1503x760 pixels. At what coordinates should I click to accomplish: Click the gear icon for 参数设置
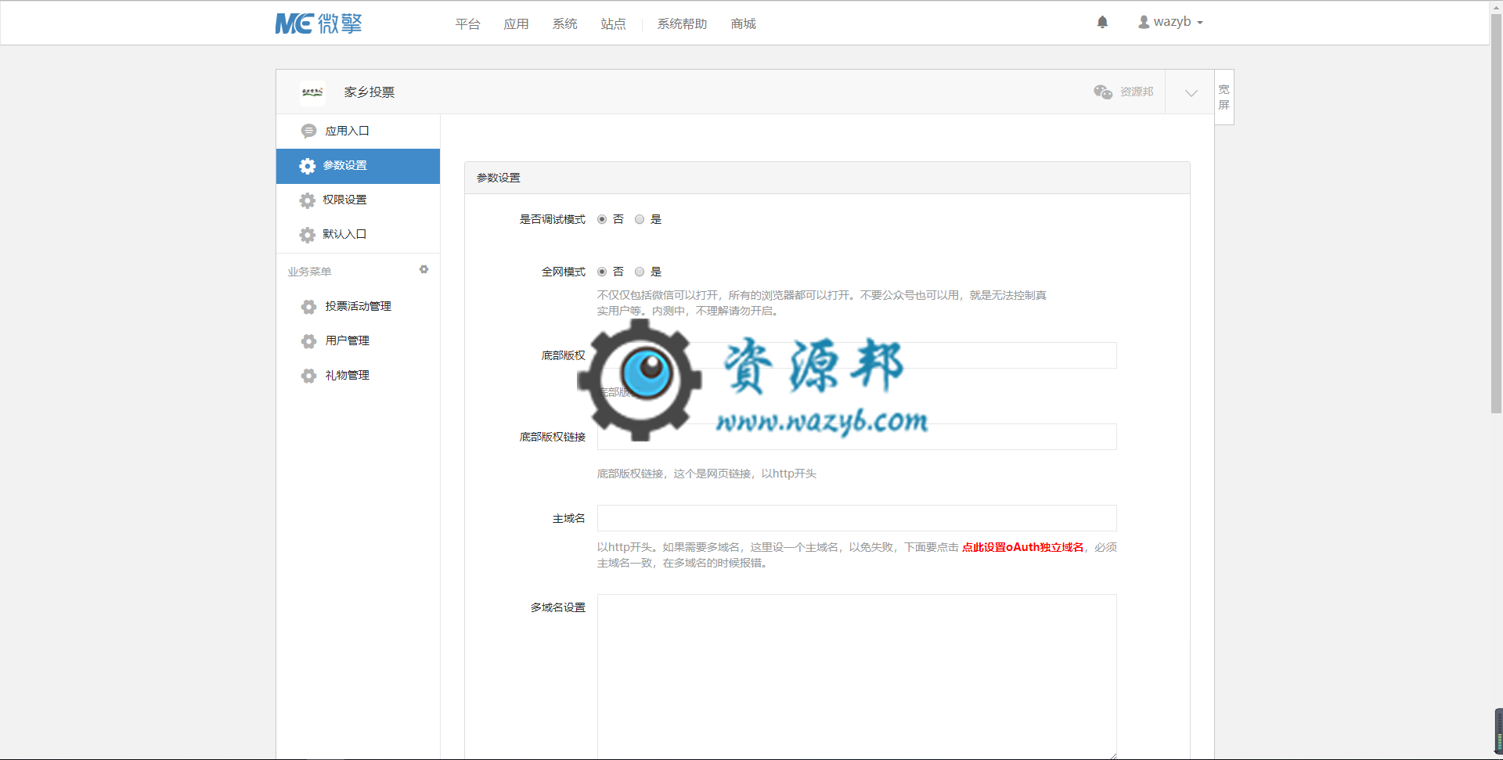tap(308, 166)
